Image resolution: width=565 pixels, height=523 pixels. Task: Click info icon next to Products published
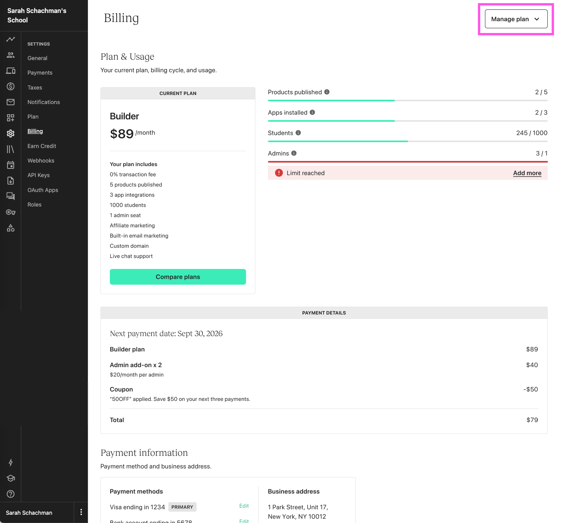(x=327, y=92)
